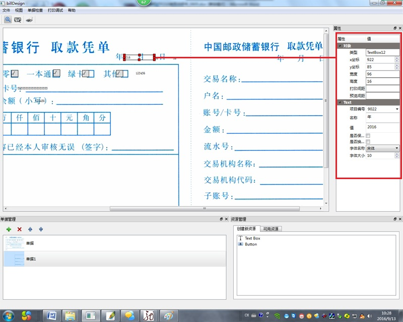This screenshot has width=403, height=322.
Task: Toggle the checkbox after 零
Action: (x=15, y=73)
